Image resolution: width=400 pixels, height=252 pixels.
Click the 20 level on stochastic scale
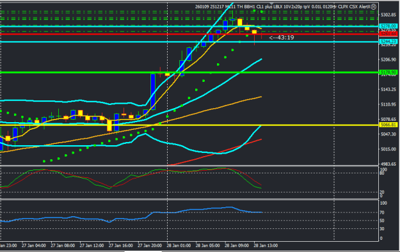point(382,192)
